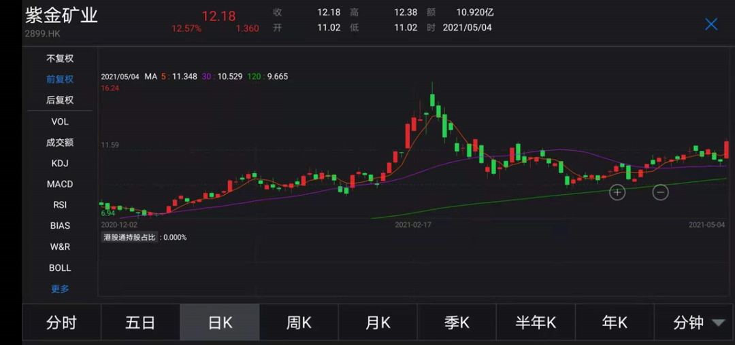Select the RSI indicator
The width and height of the screenshot is (735, 345).
coord(60,204)
